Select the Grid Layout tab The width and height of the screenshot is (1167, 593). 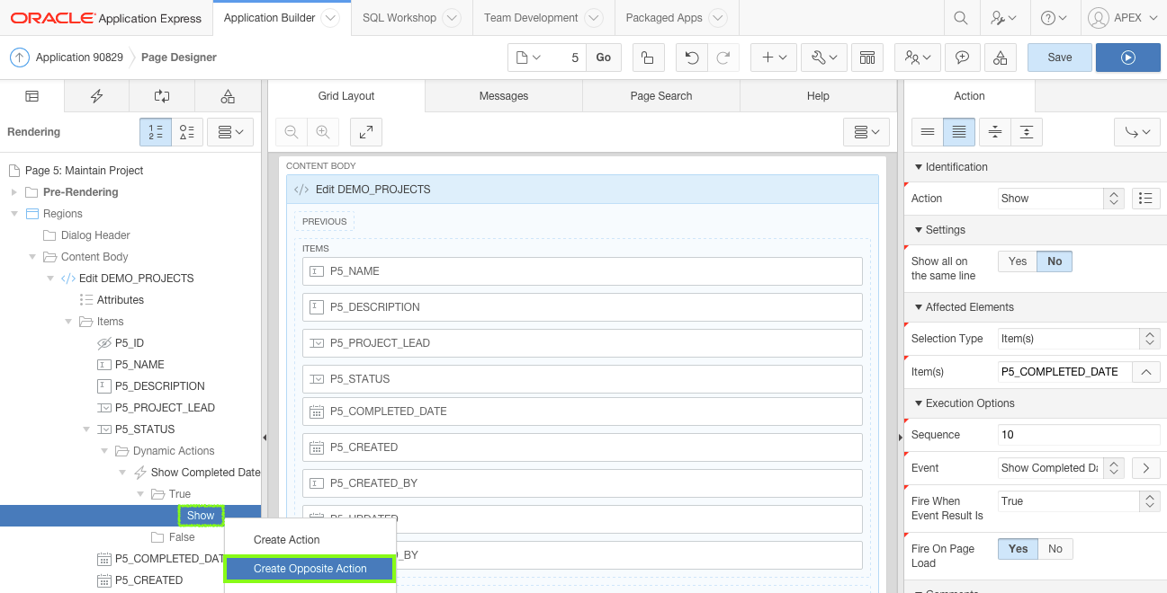pos(346,96)
